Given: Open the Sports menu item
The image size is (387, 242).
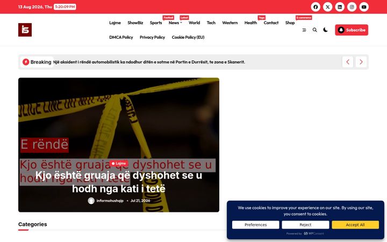Looking at the screenshot, I should [156, 23].
